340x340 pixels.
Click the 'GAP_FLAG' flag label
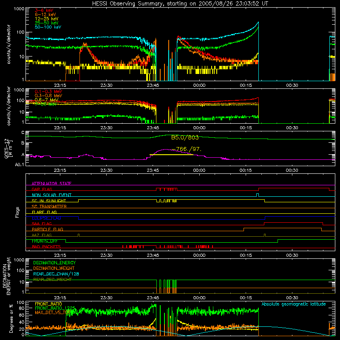click(42, 189)
